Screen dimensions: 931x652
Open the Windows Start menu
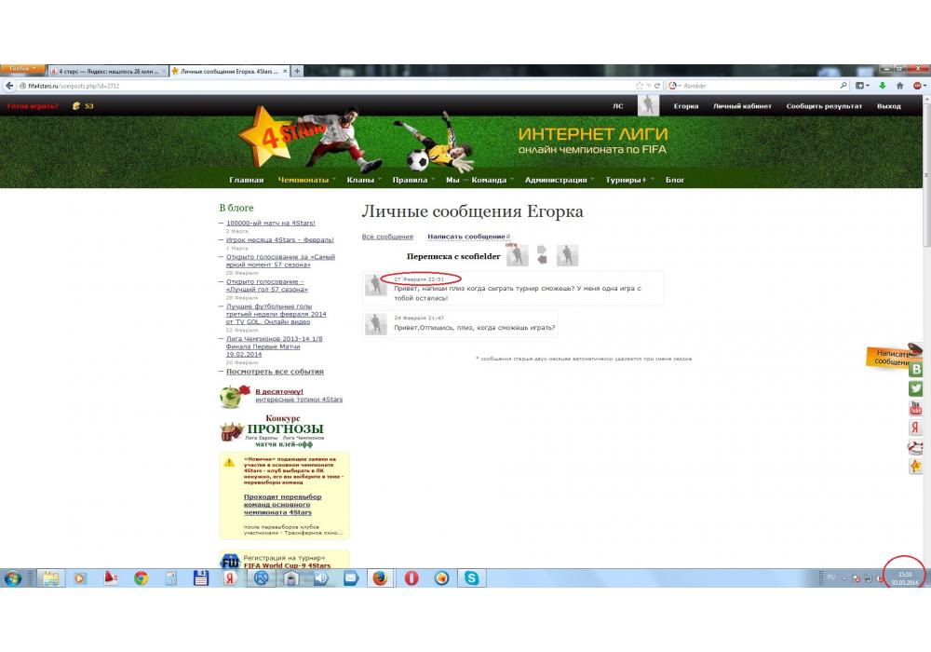coord(13,578)
